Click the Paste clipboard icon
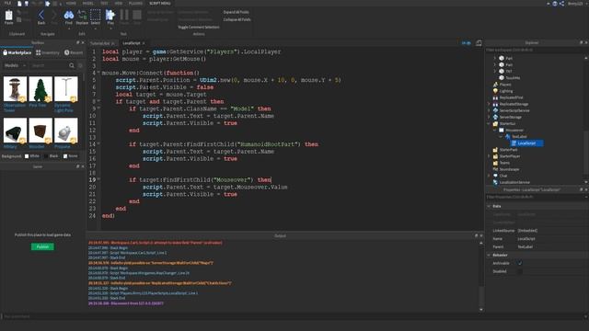Screen dimensions: 589x331 point(8,16)
